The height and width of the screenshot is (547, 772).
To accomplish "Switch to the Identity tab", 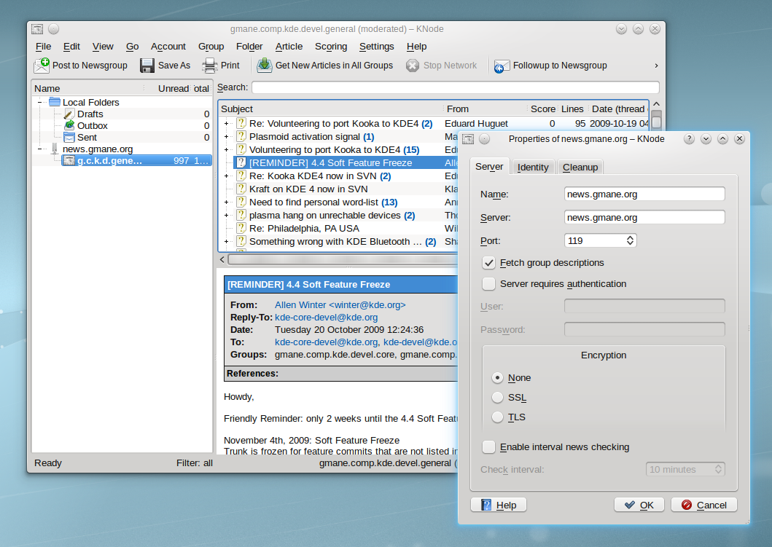I will tap(532, 167).
